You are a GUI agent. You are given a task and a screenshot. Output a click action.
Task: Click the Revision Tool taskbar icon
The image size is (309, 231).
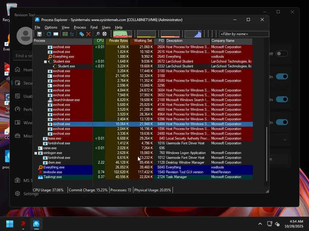pyautogui.click(x=23, y=224)
